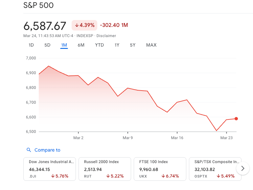The height and width of the screenshot is (190, 253).
Task: Select the FTSE 100 Index card
Action: click(160, 169)
